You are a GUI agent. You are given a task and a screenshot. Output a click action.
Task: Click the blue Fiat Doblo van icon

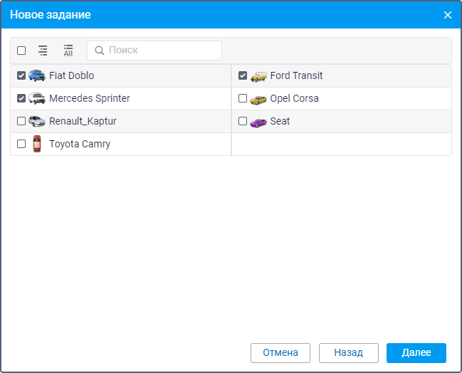(36, 75)
